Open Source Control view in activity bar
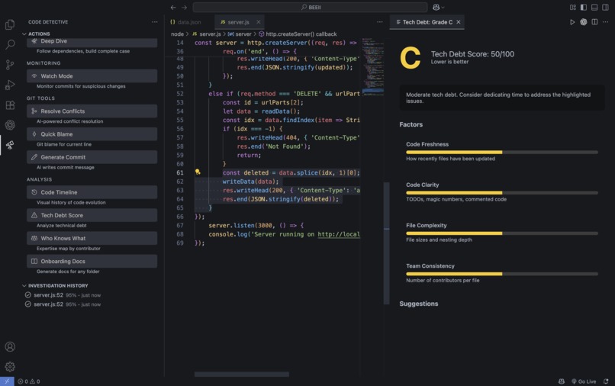 tap(10, 64)
